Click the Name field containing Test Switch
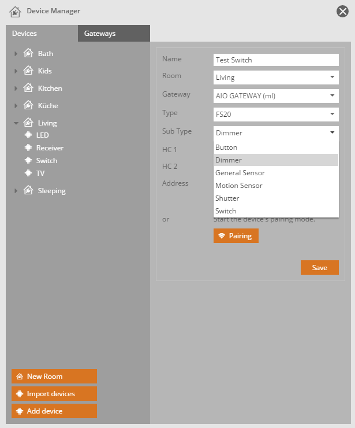 275,60
